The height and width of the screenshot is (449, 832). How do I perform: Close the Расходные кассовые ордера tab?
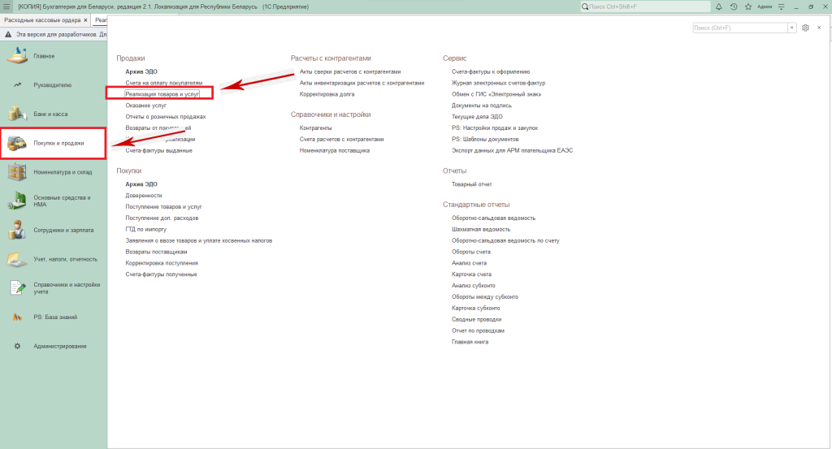coord(85,19)
